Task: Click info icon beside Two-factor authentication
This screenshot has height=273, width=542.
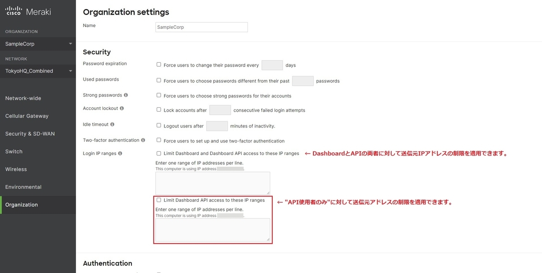Action: (143, 140)
